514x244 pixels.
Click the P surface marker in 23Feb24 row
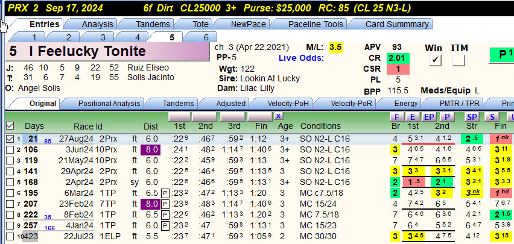click(165, 204)
